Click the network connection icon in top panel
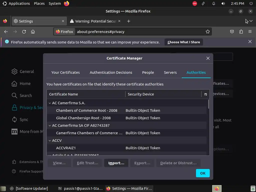Viewport: 256px width, 192px height. [x=203, y=3]
